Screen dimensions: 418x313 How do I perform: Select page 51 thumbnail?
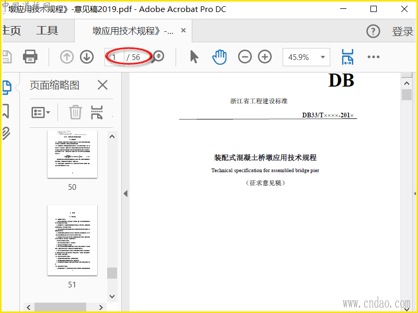[x=72, y=240]
